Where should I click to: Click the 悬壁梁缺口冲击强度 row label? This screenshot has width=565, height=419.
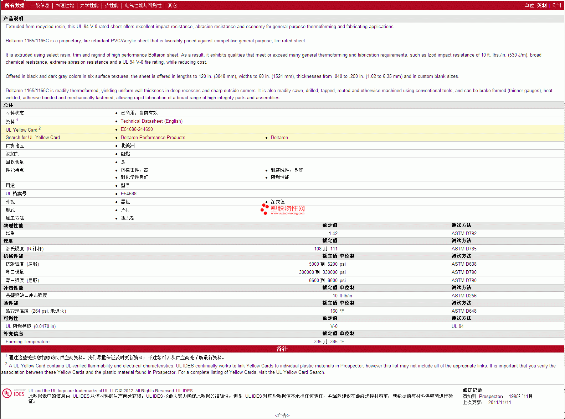[x=26, y=296]
